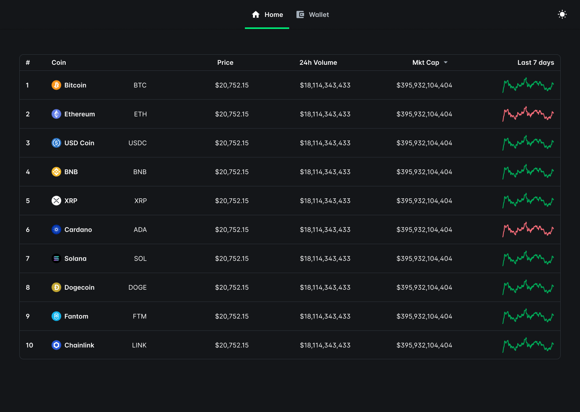Click the ADA ticker symbol

point(140,229)
